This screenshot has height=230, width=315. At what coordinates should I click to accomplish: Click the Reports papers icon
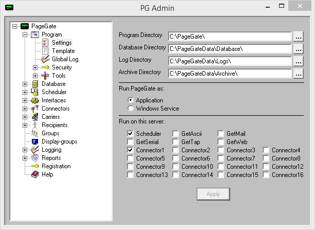(x=35, y=158)
